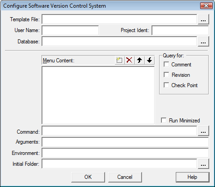This screenshot has width=215, height=187.
Task: Delete menu item with red X icon
Action: coord(129,61)
